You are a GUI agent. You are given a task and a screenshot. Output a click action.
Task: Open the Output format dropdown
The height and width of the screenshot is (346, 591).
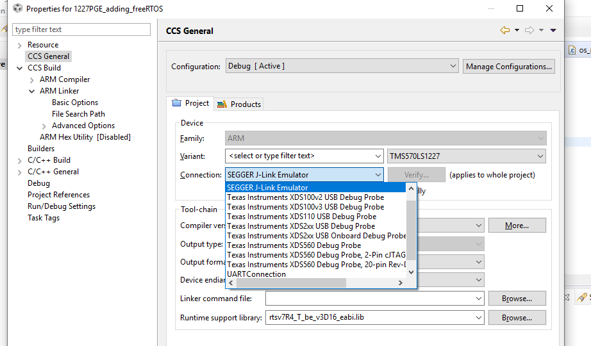[478, 262]
